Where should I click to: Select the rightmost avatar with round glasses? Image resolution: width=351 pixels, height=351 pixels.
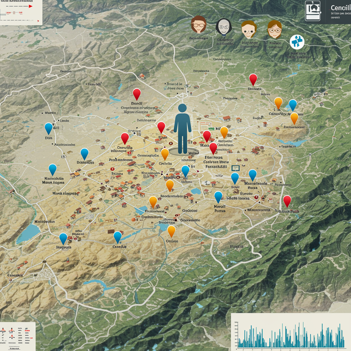tap(274, 29)
